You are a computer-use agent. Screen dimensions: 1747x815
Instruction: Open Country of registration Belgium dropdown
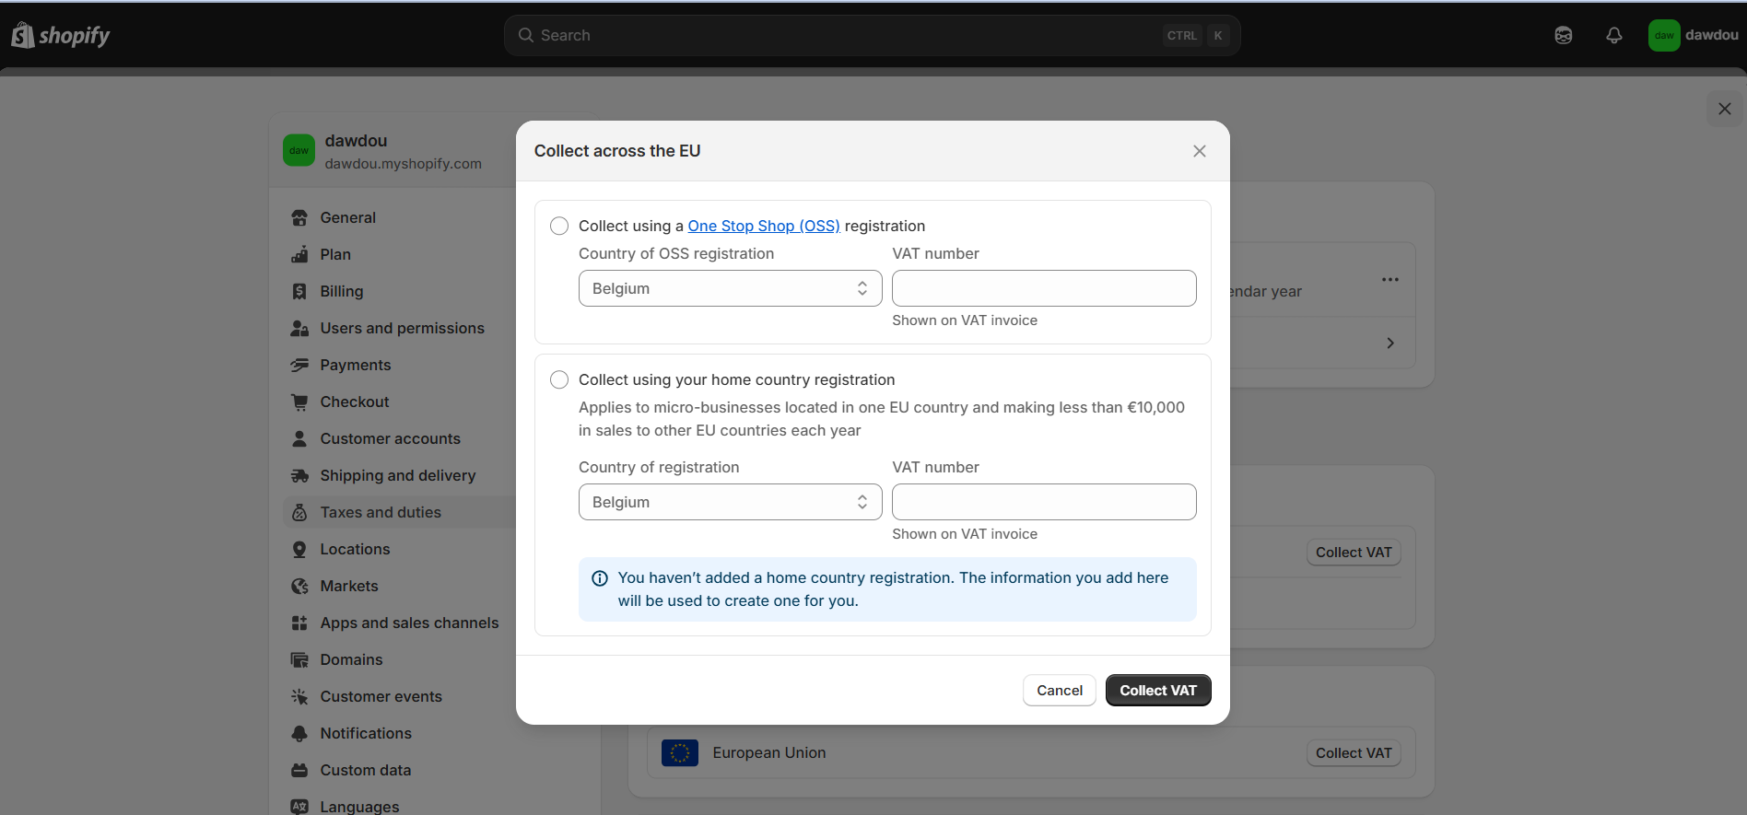(730, 502)
